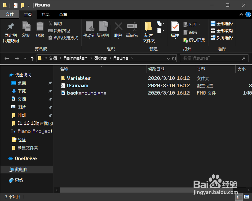Collapse the ribbon with the chevron
This screenshot has height=201, width=252.
coord(241,14)
